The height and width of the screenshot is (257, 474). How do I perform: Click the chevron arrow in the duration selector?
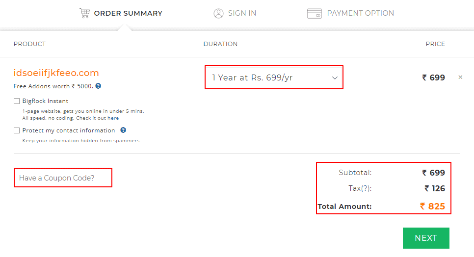[335, 77]
